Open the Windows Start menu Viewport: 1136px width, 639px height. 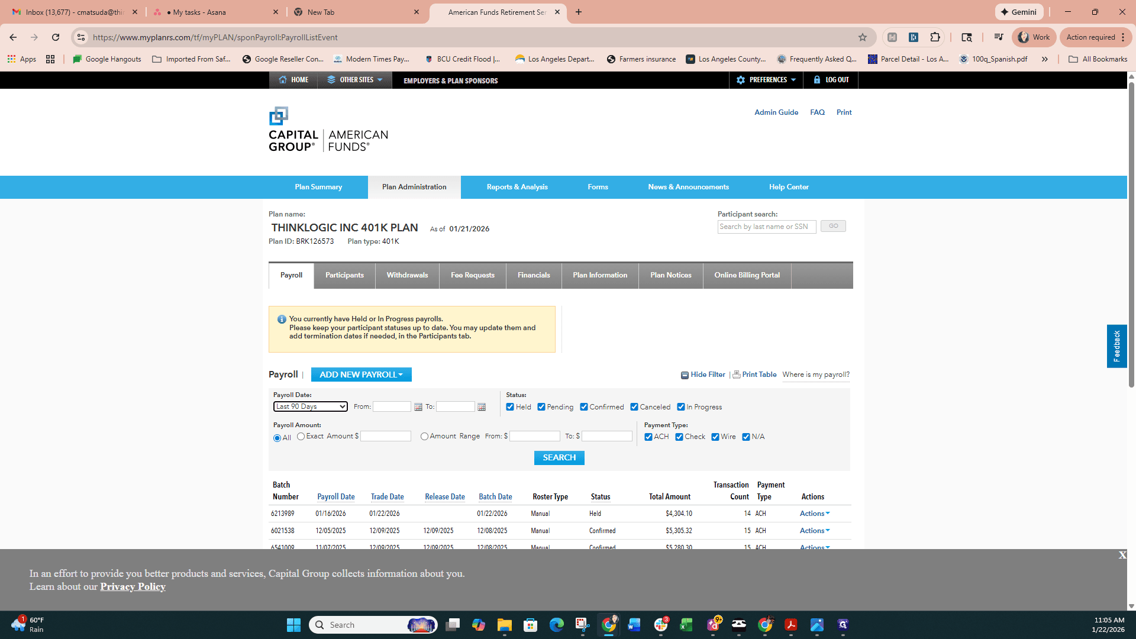(x=293, y=625)
